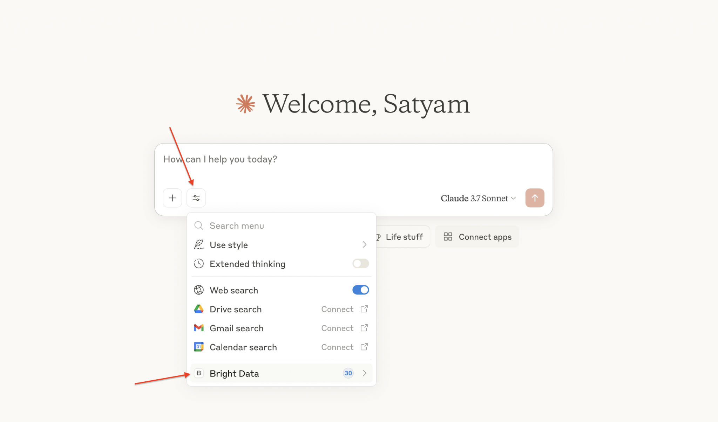The height and width of the screenshot is (422, 718).
Task: Enable the Extended thinking toggle
Action: [360, 263]
